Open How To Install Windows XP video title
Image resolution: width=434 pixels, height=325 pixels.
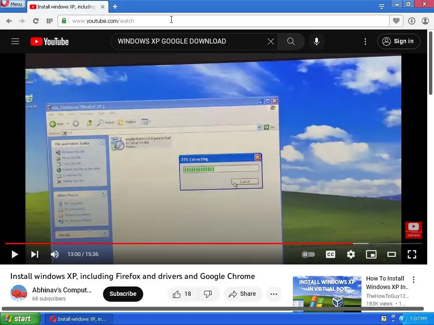point(387,282)
